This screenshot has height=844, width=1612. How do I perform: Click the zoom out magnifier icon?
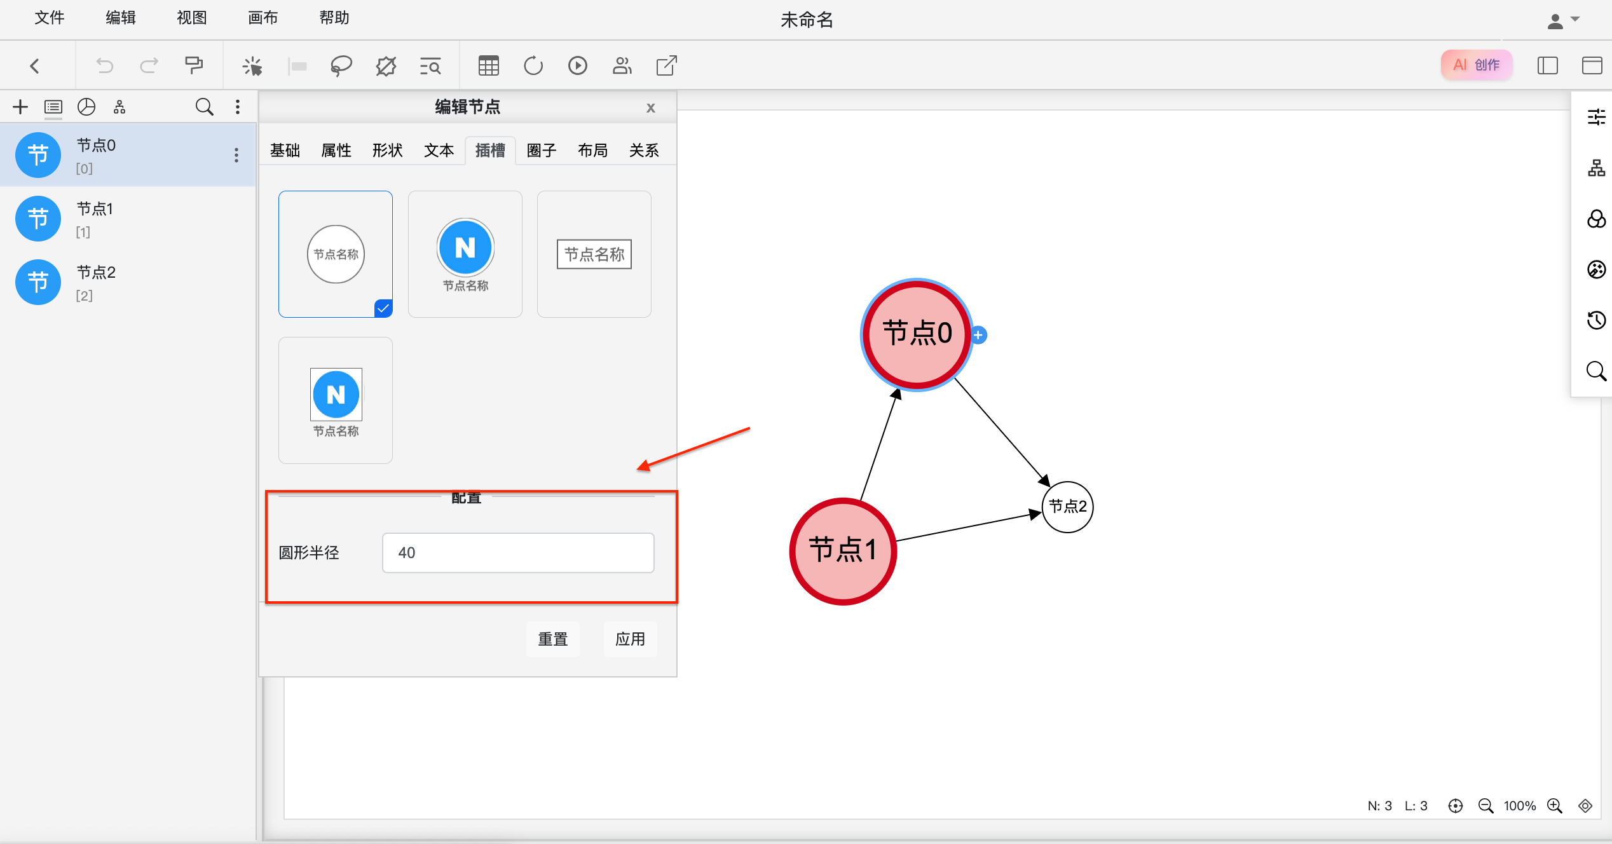tap(1486, 806)
